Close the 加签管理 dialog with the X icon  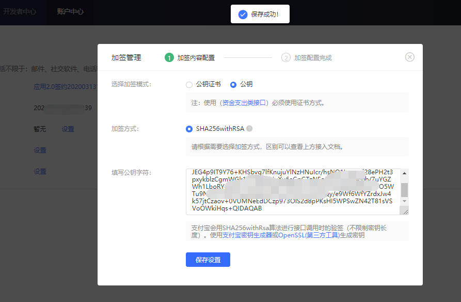pos(409,57)
